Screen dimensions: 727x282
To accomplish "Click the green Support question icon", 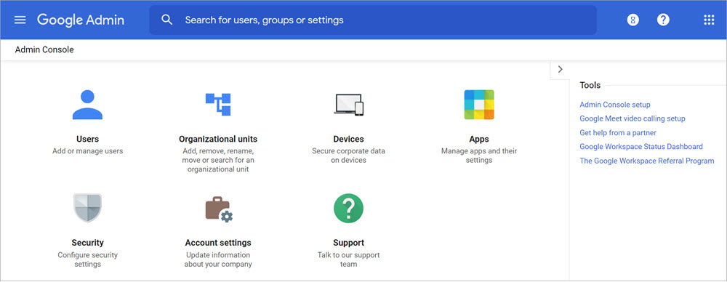I will pos(348,209).
